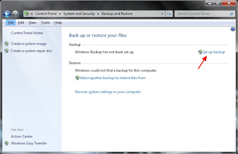238x154 pixels.
Task: Launch Windows Easy Transfer
Action: [29, 143]
